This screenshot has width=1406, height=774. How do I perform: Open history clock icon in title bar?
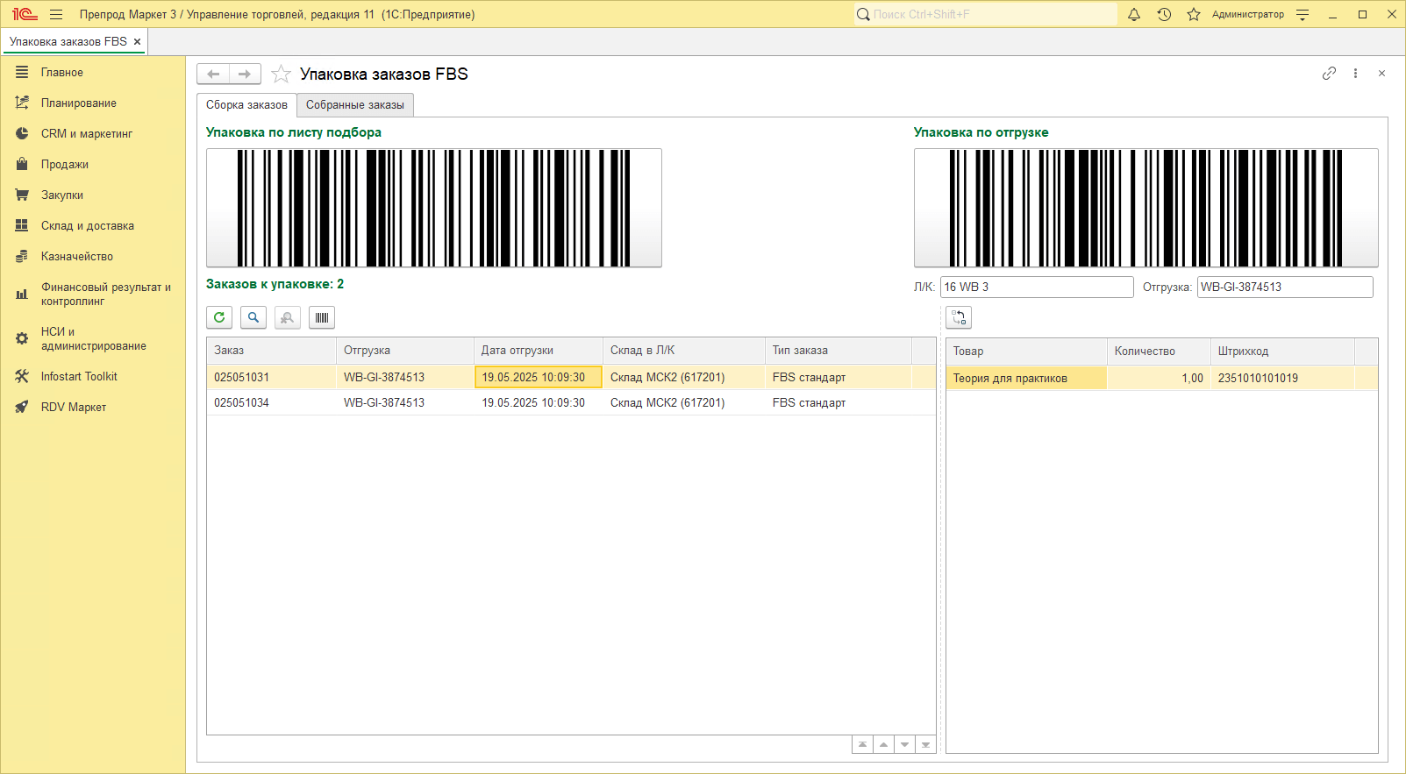click(1164, 14)
